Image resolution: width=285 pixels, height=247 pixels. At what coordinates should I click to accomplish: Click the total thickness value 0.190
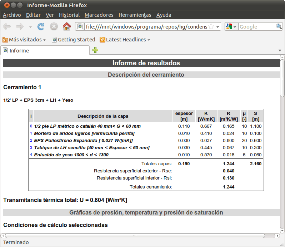184,163
